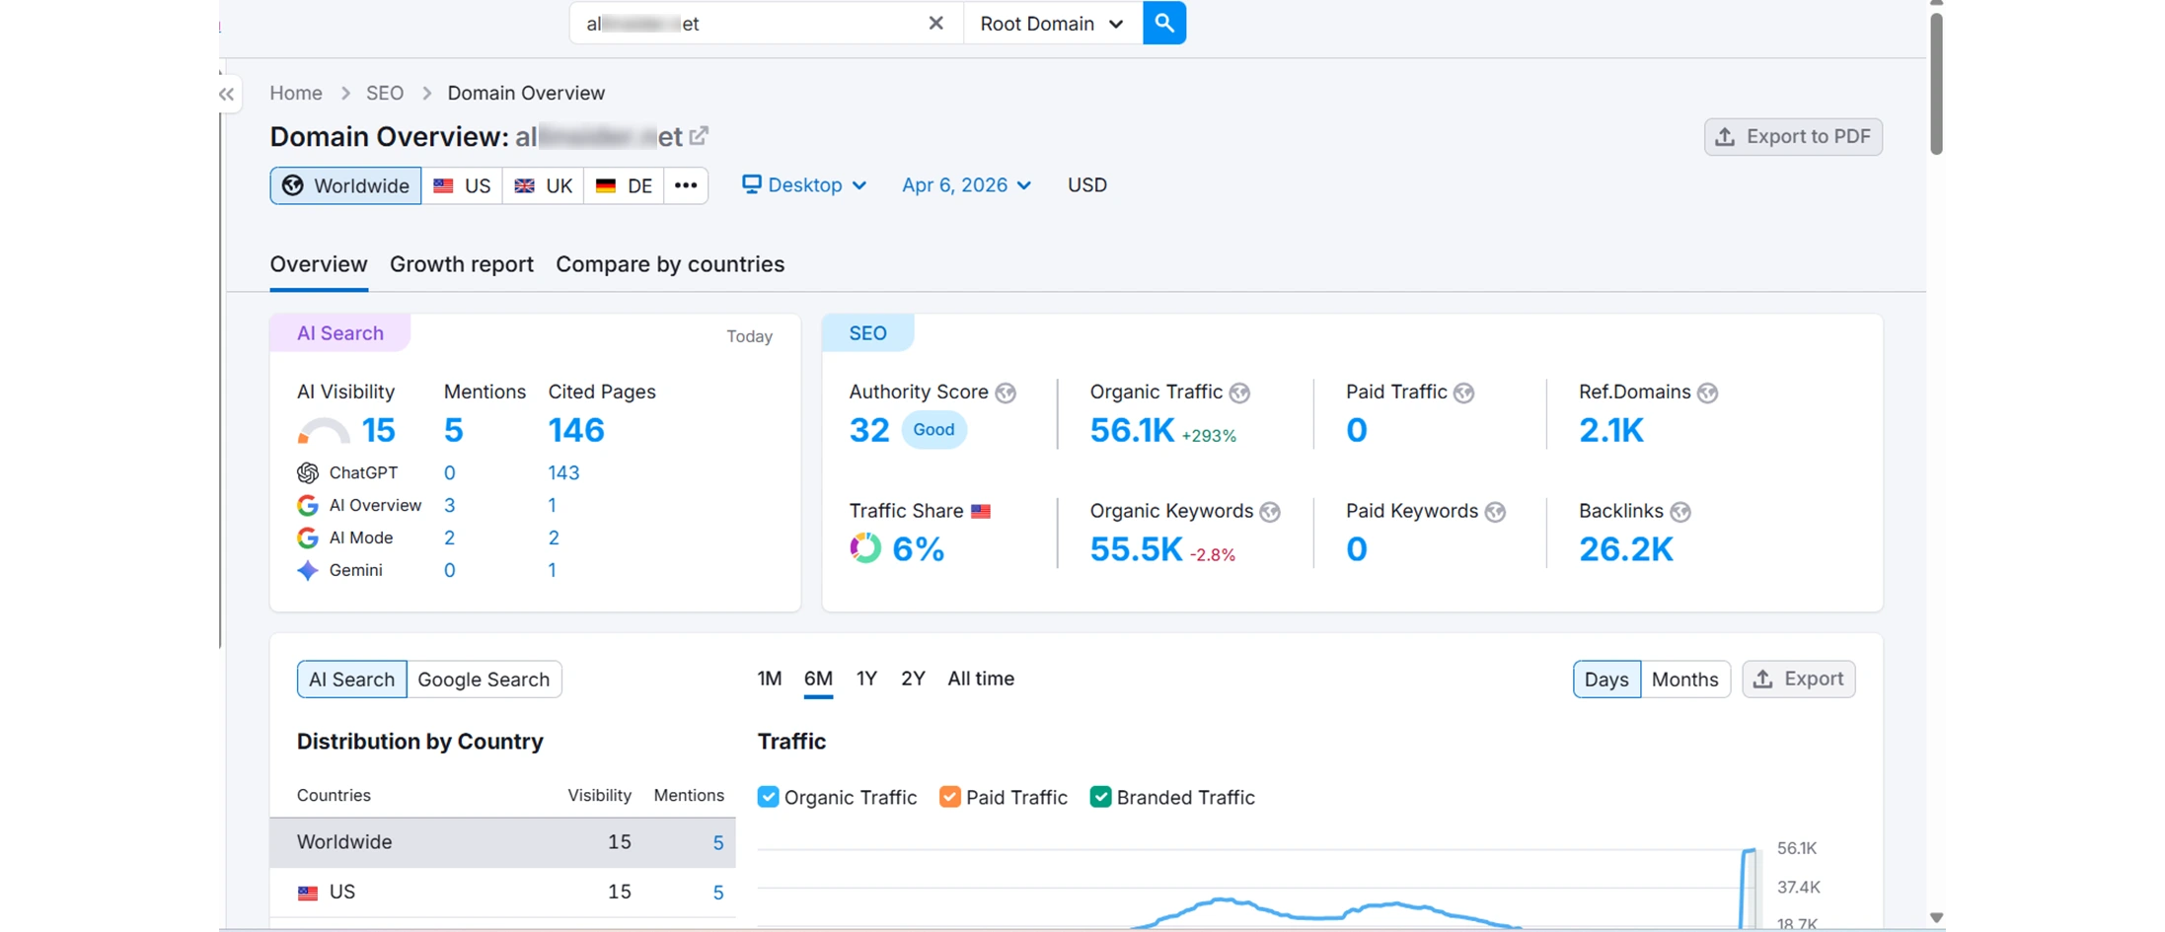Open the Root Domain dropdown
Screen dimensions: 2165x932
(1051, 23)
